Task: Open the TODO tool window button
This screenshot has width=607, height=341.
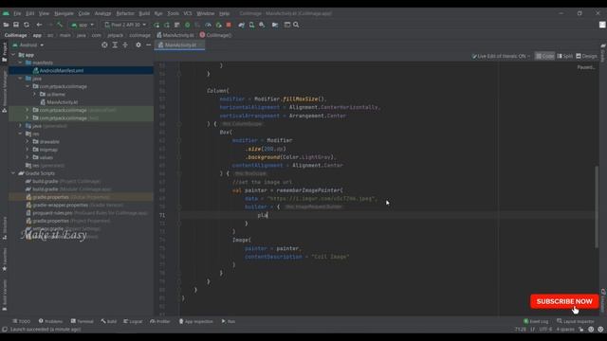Action: click(x=21, y=321)
